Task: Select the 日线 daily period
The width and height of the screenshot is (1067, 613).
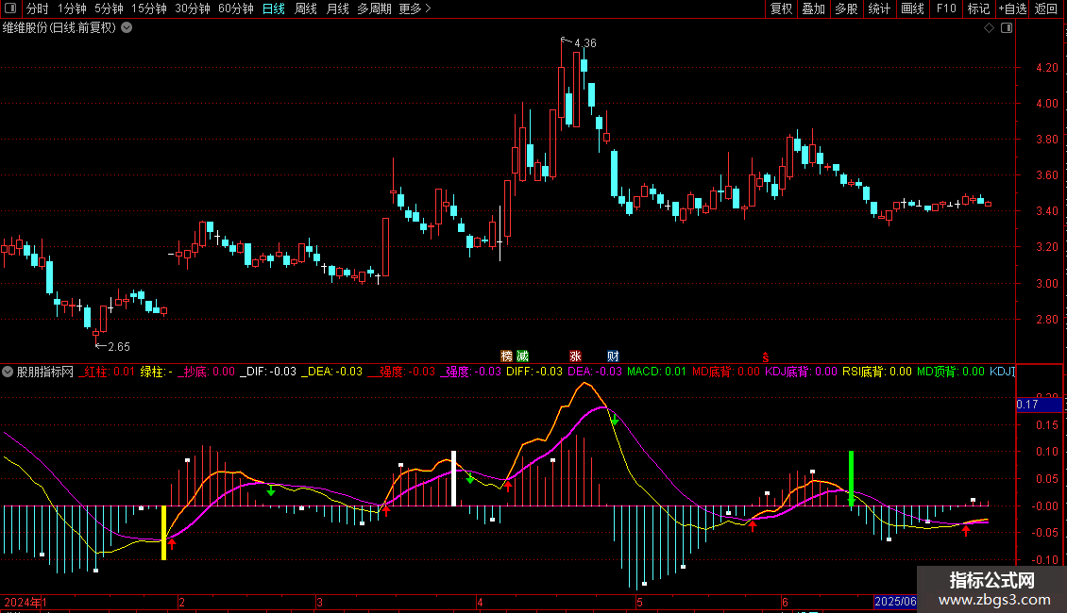Action: tap(274, 8)
